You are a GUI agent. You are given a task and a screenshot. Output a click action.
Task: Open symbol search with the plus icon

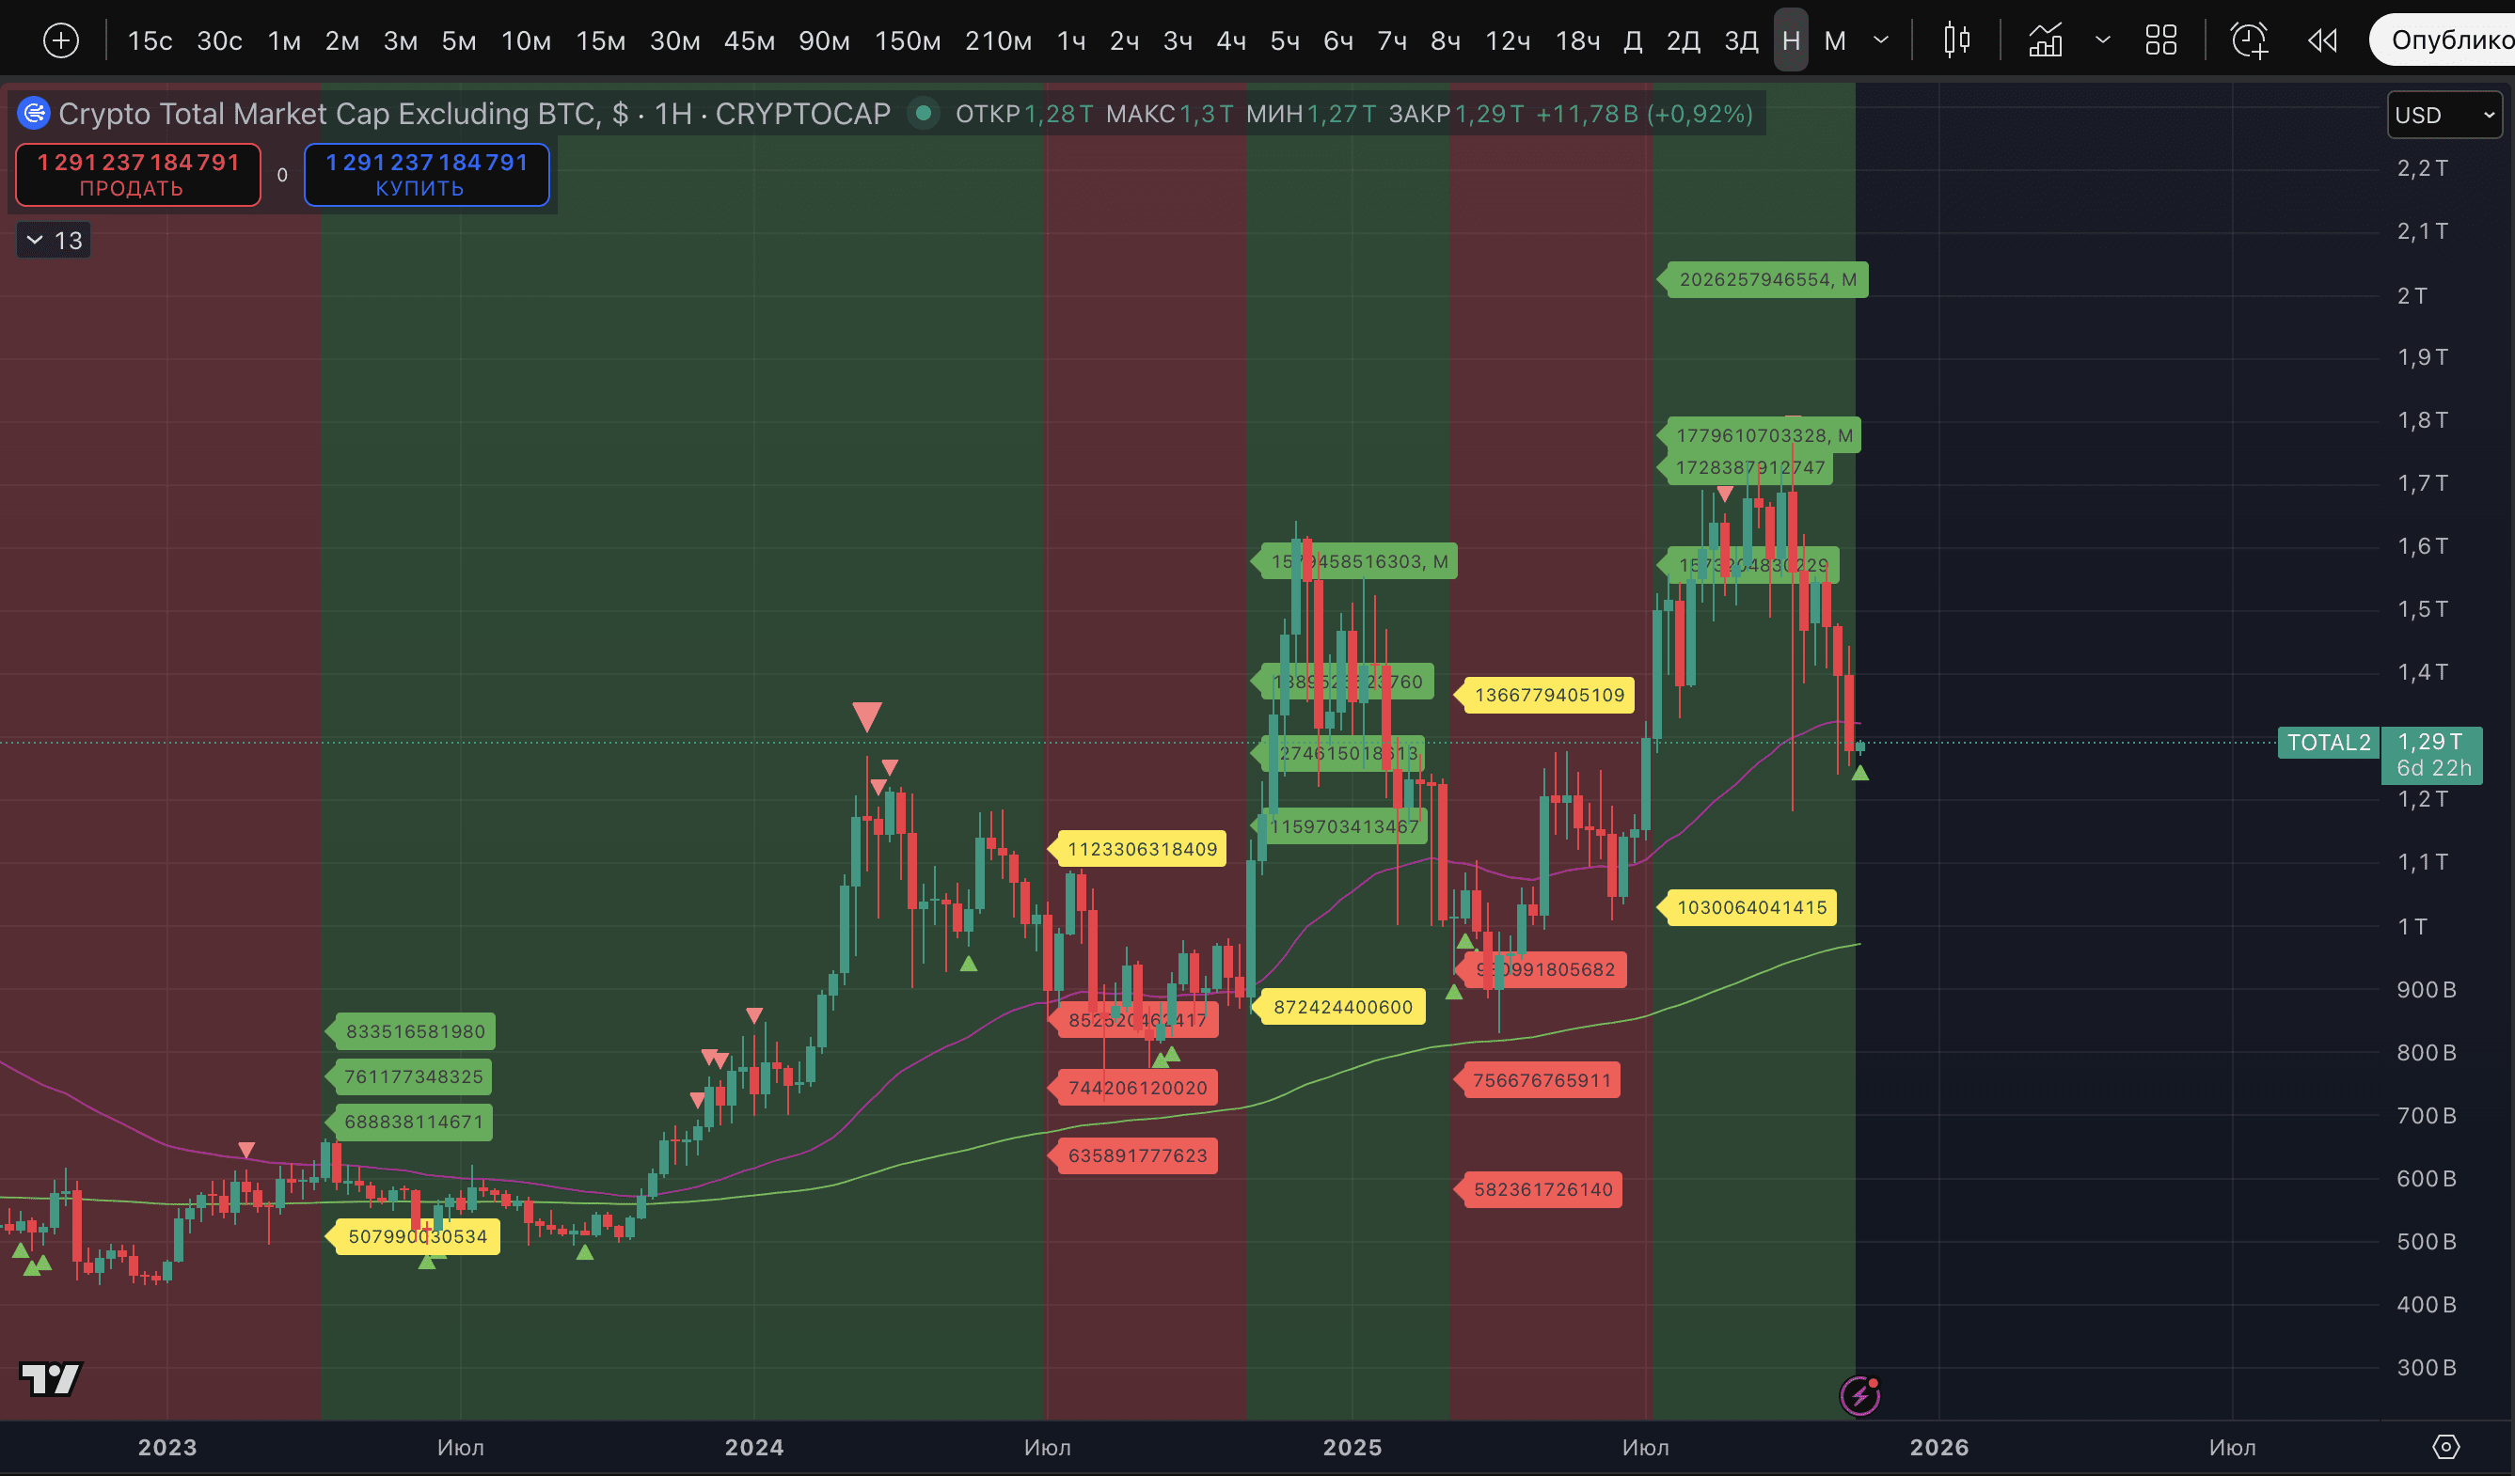pyautogui.click(x=60, y=39)
